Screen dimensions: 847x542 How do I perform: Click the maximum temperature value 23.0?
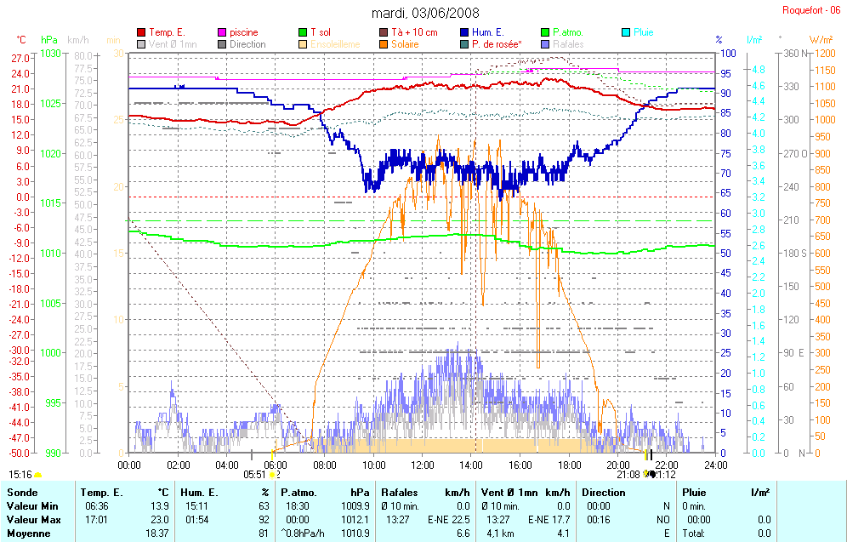coord(160,520)
